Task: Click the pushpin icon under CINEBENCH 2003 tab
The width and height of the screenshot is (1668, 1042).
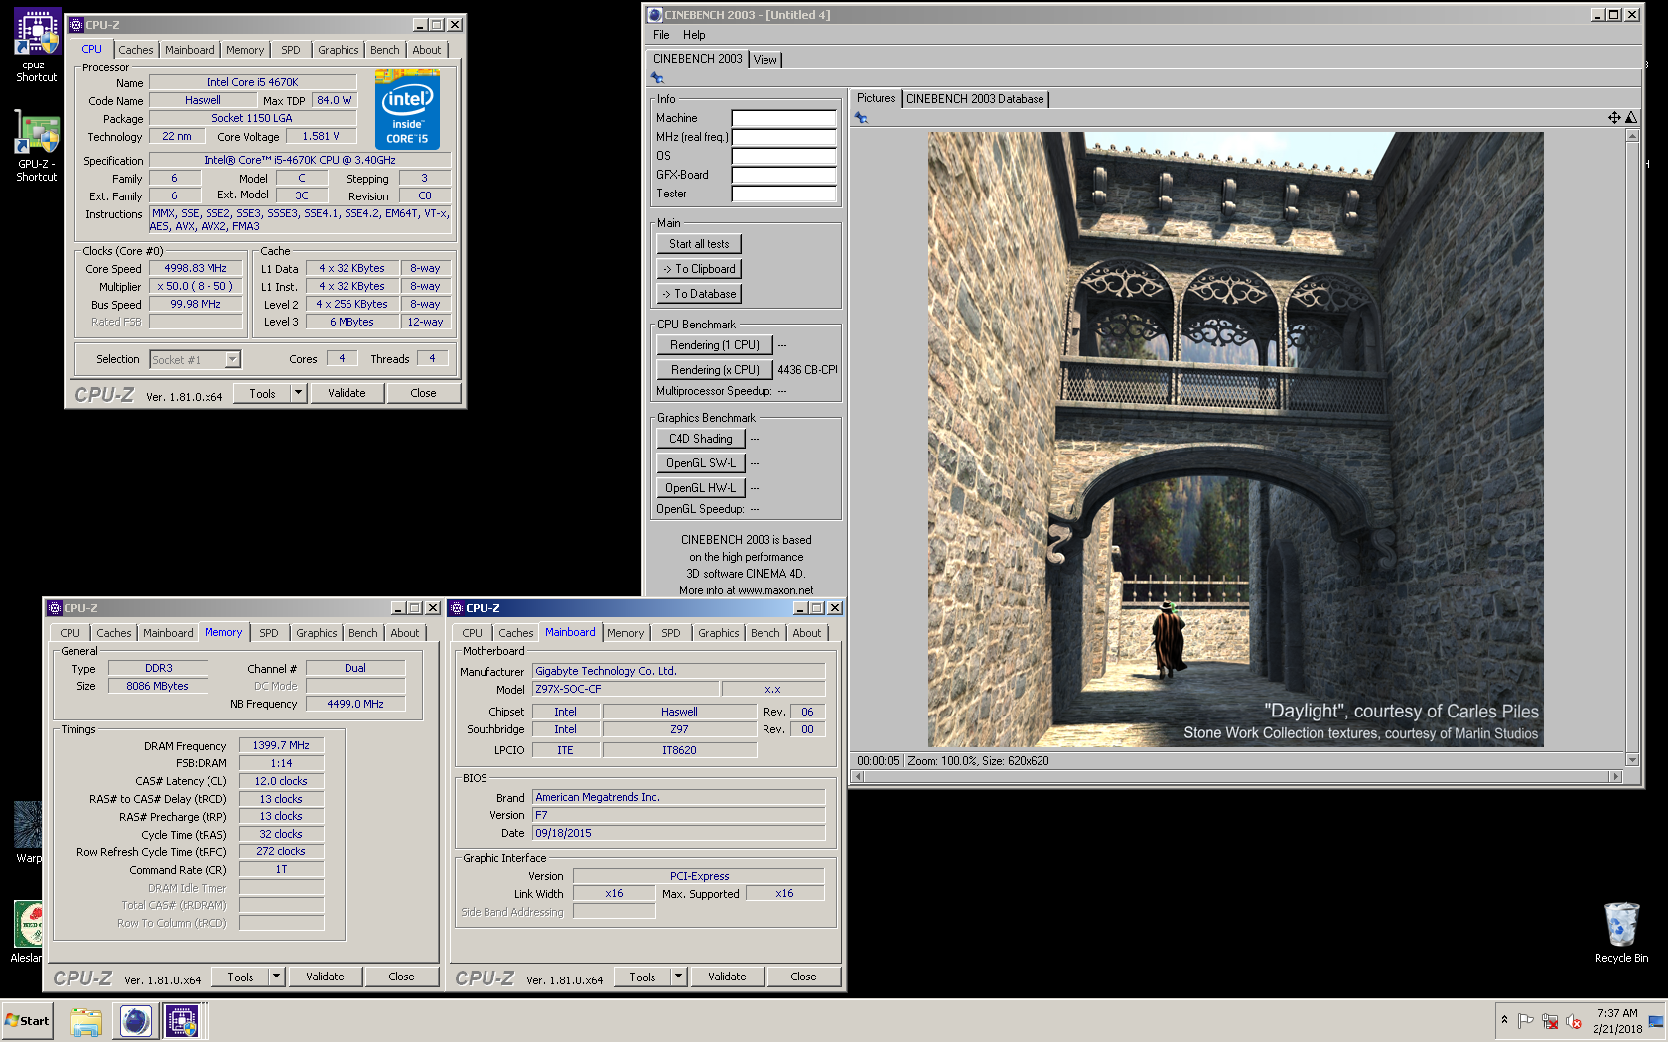Action: click(657, 78)
